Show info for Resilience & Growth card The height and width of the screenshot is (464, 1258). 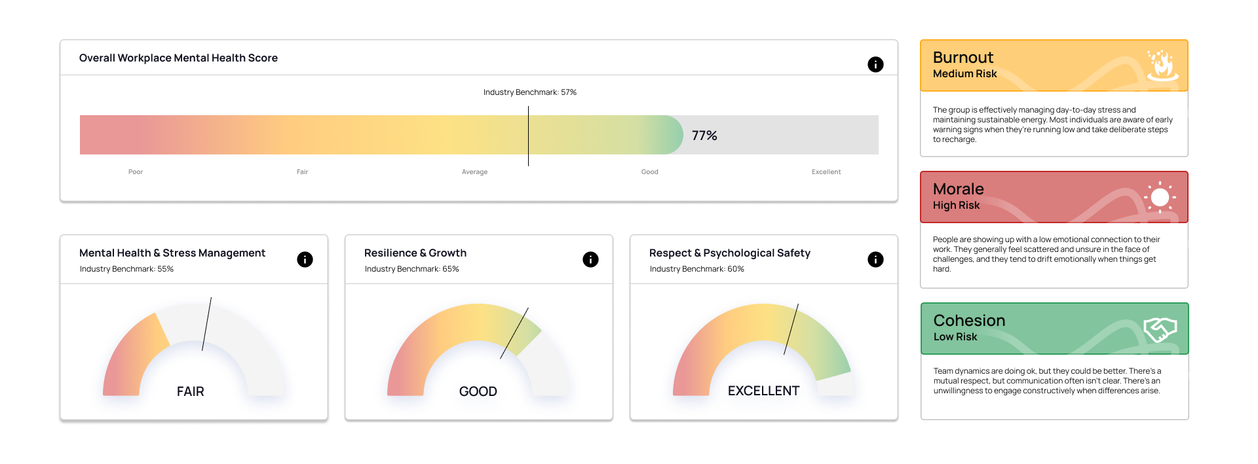pos(590,260)
